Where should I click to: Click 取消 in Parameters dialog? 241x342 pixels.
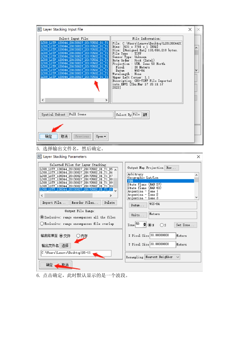pyautogui.click(x=65, y=265)
